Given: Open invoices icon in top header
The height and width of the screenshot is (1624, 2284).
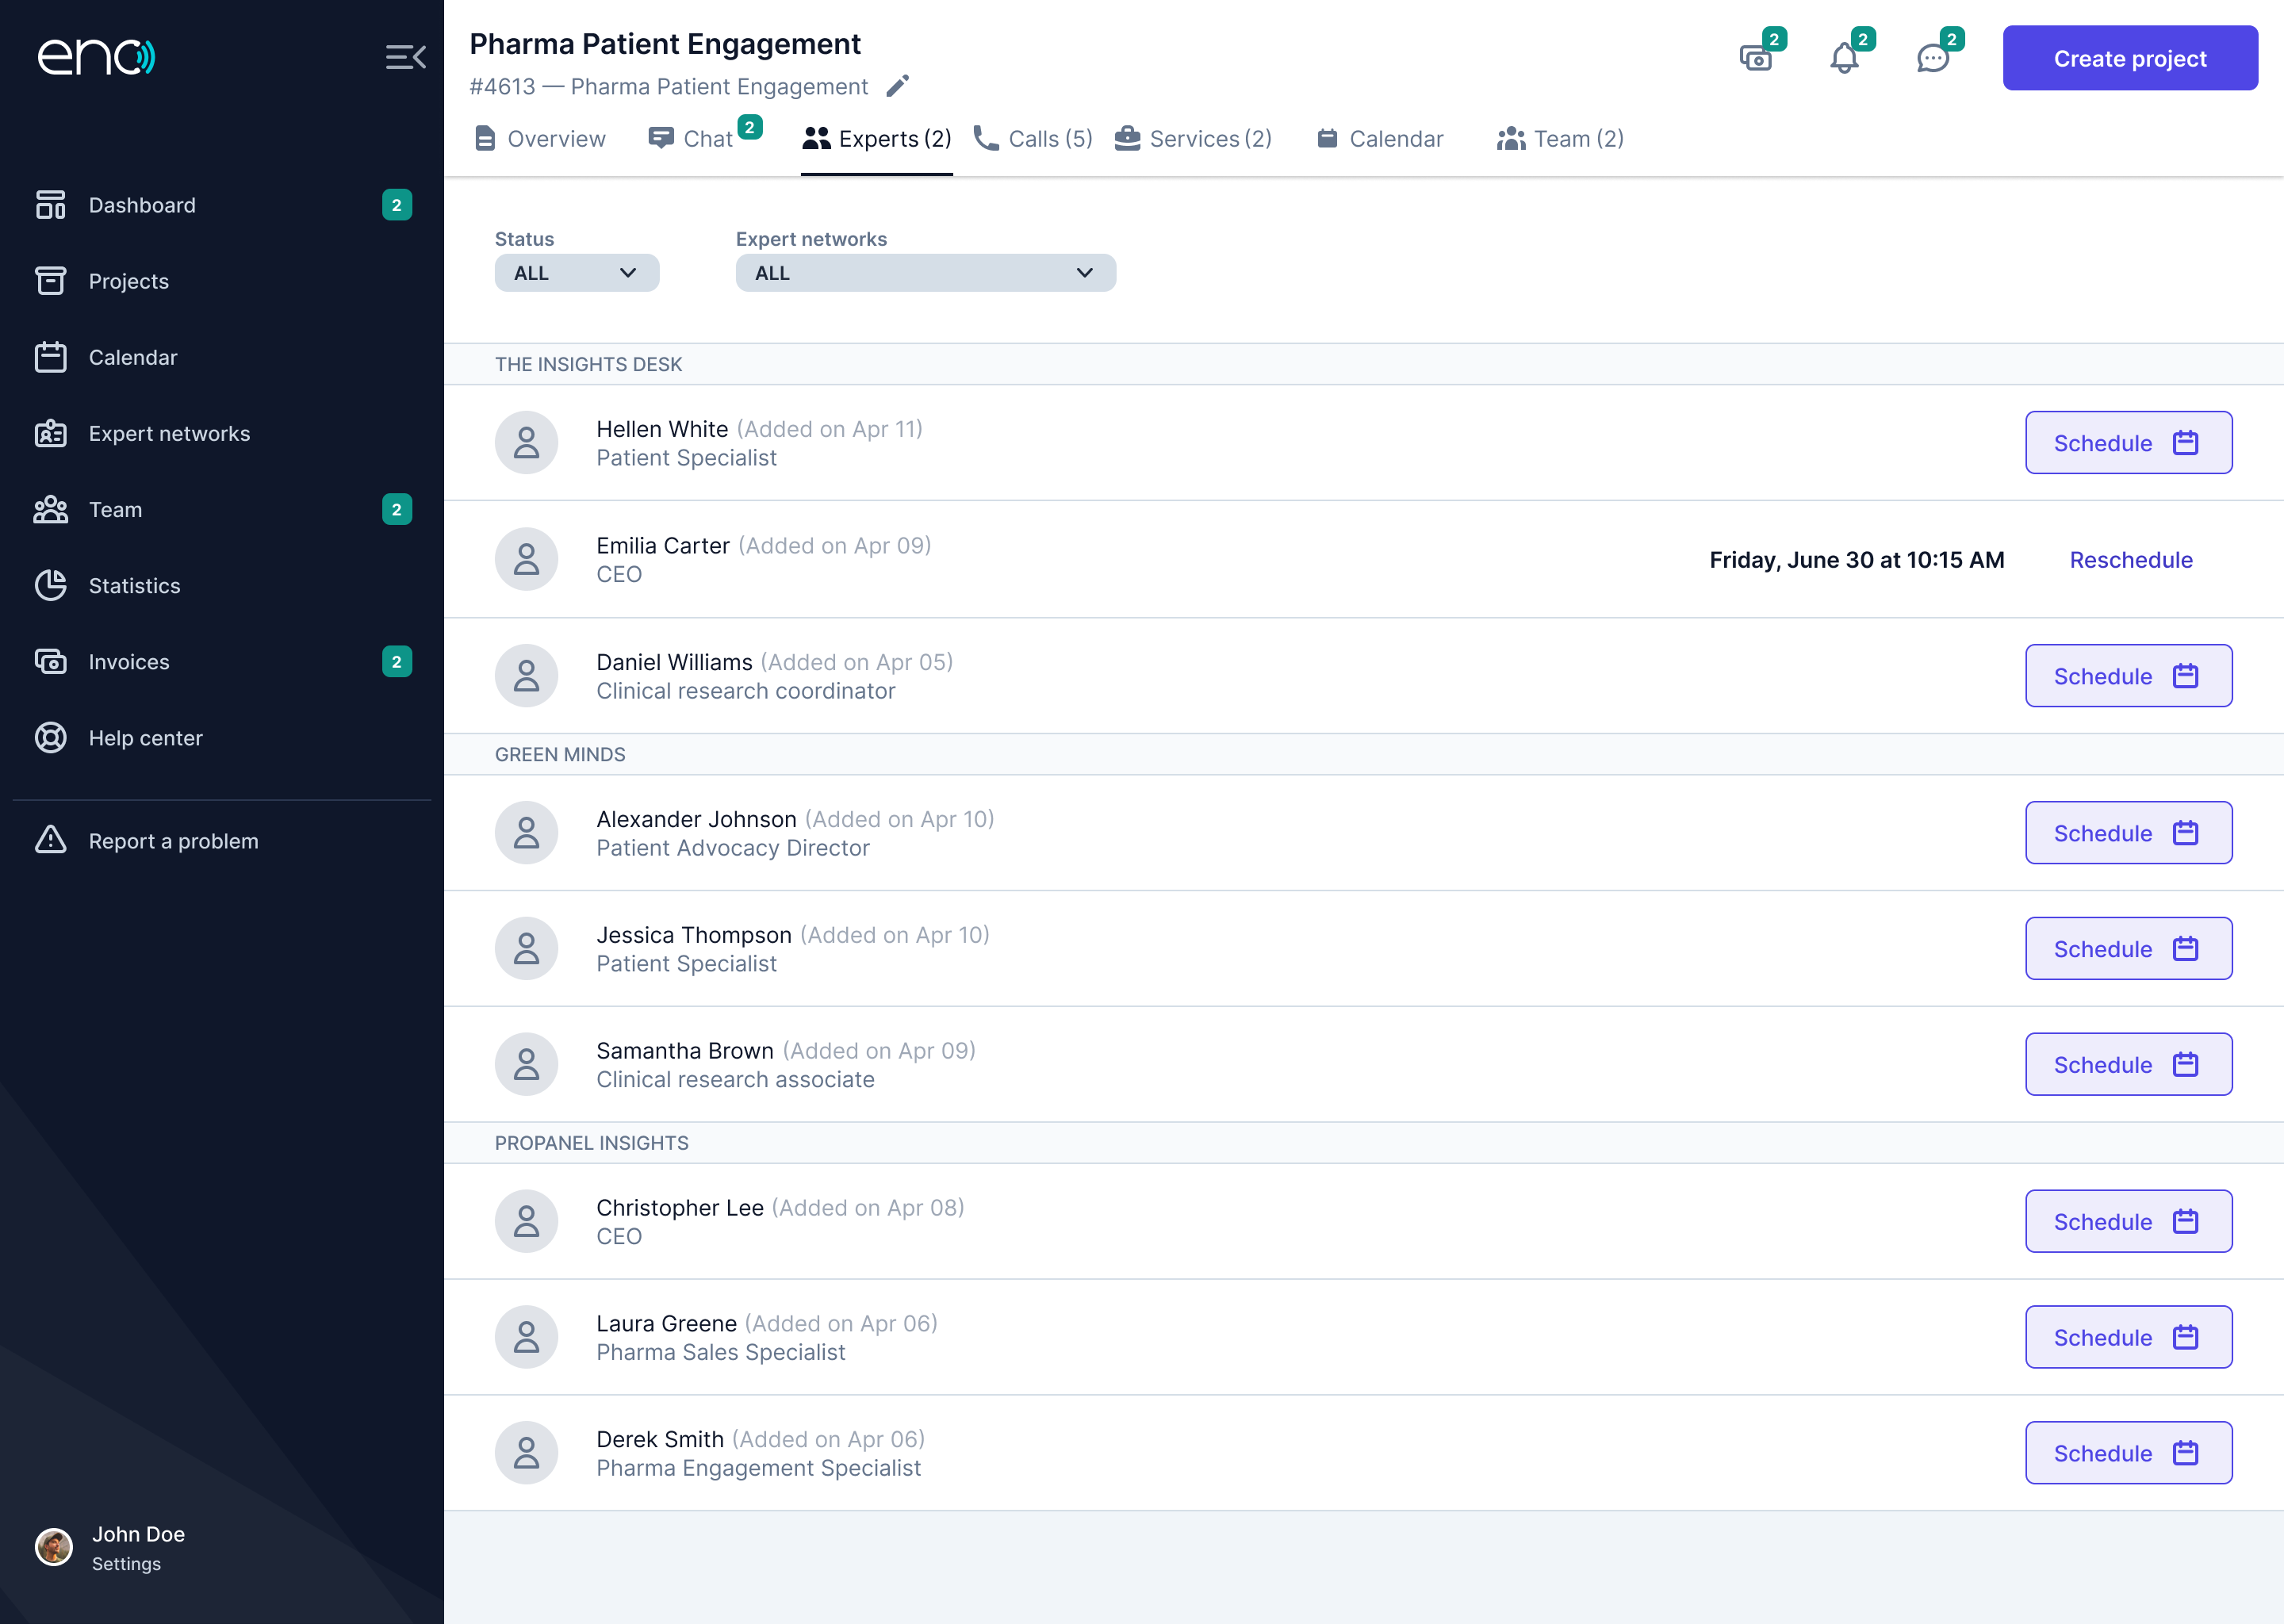Looking at the screenshot, I should [x=1755, y=58].
